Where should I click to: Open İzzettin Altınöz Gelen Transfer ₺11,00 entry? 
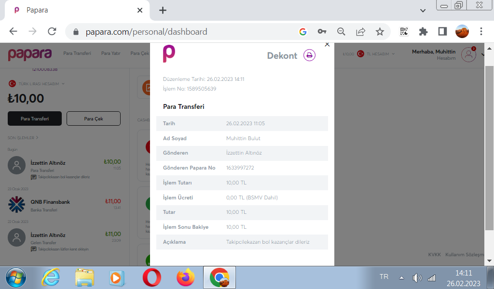pyautogui.click(x=65, y=241)
